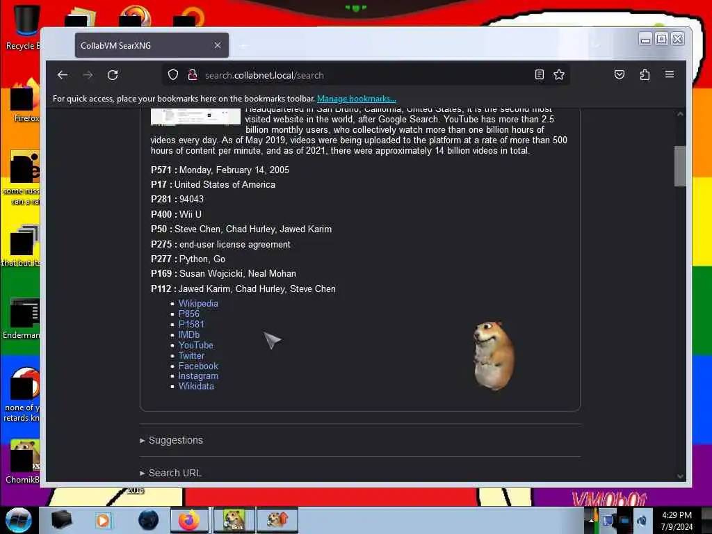Open the Twitter link
Image resolution: width=712 pixels, height=534 pixels.
191,355
